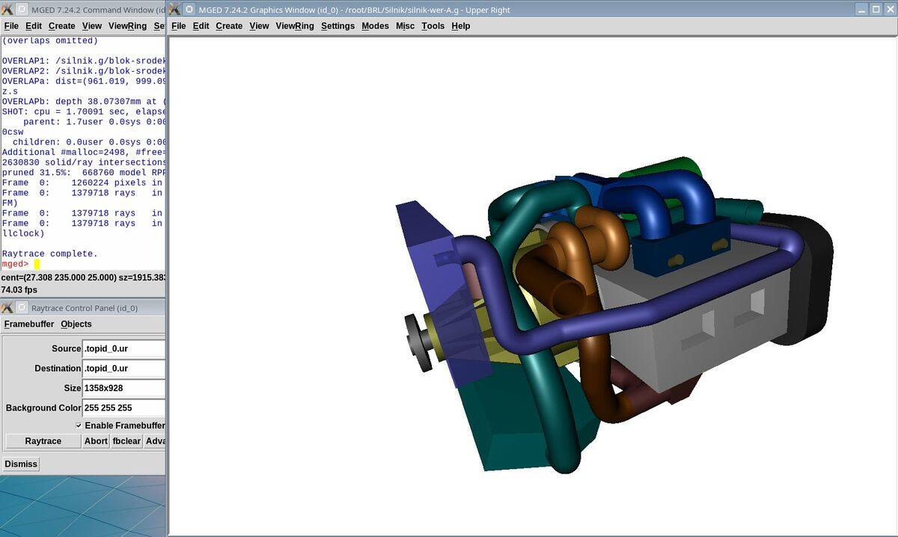Maximize the MGED Graphics Window
898x537 pixels.
(875, 10)
